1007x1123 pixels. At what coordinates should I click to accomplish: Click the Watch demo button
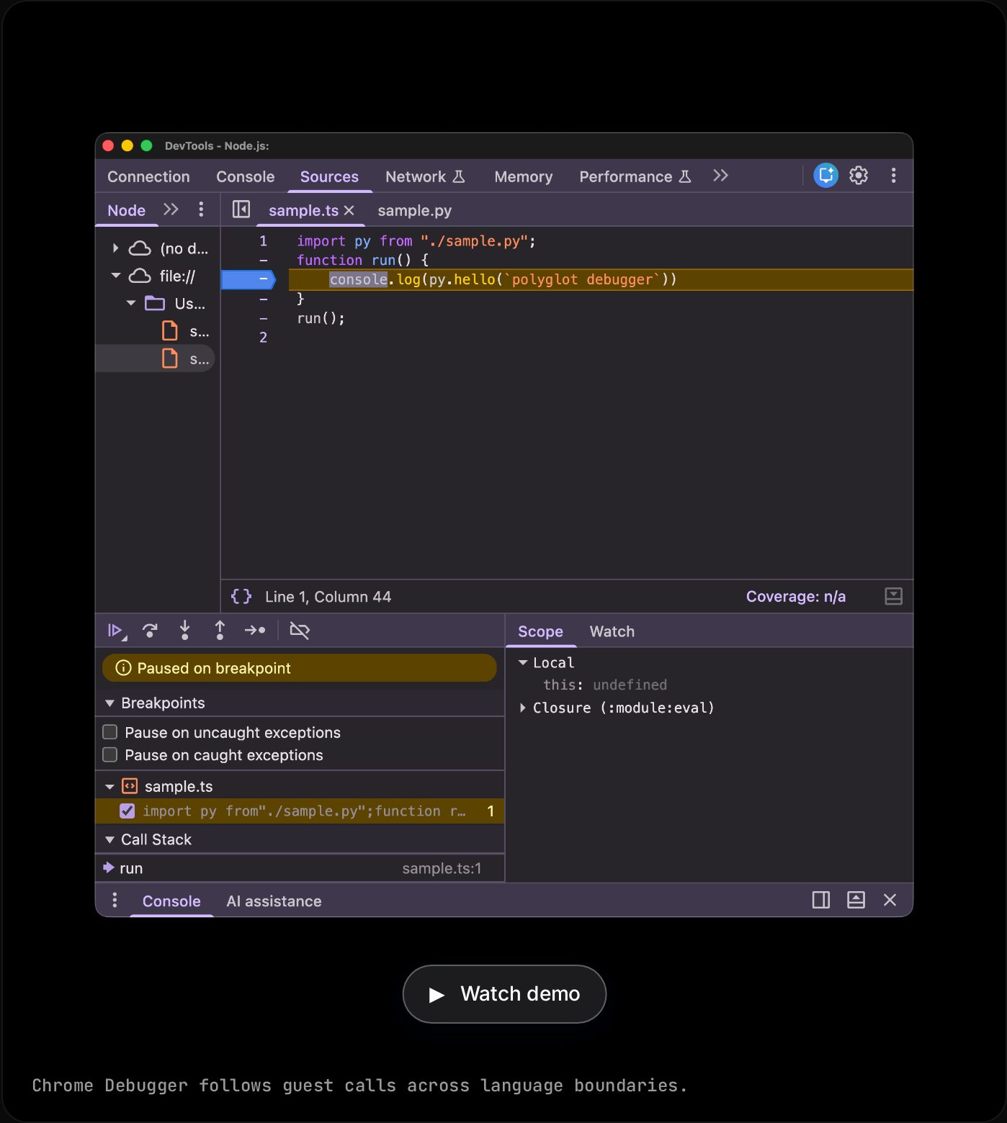[504, 994]
